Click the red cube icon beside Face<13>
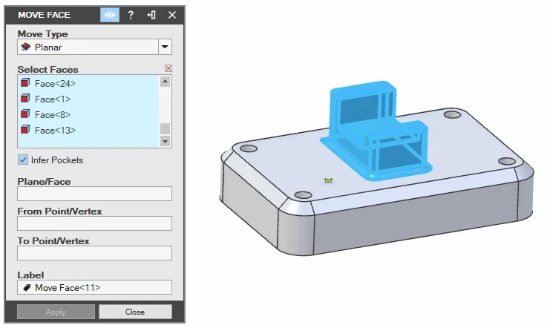The width and height of the screenshot is (547, 328). tap(25, 129)
